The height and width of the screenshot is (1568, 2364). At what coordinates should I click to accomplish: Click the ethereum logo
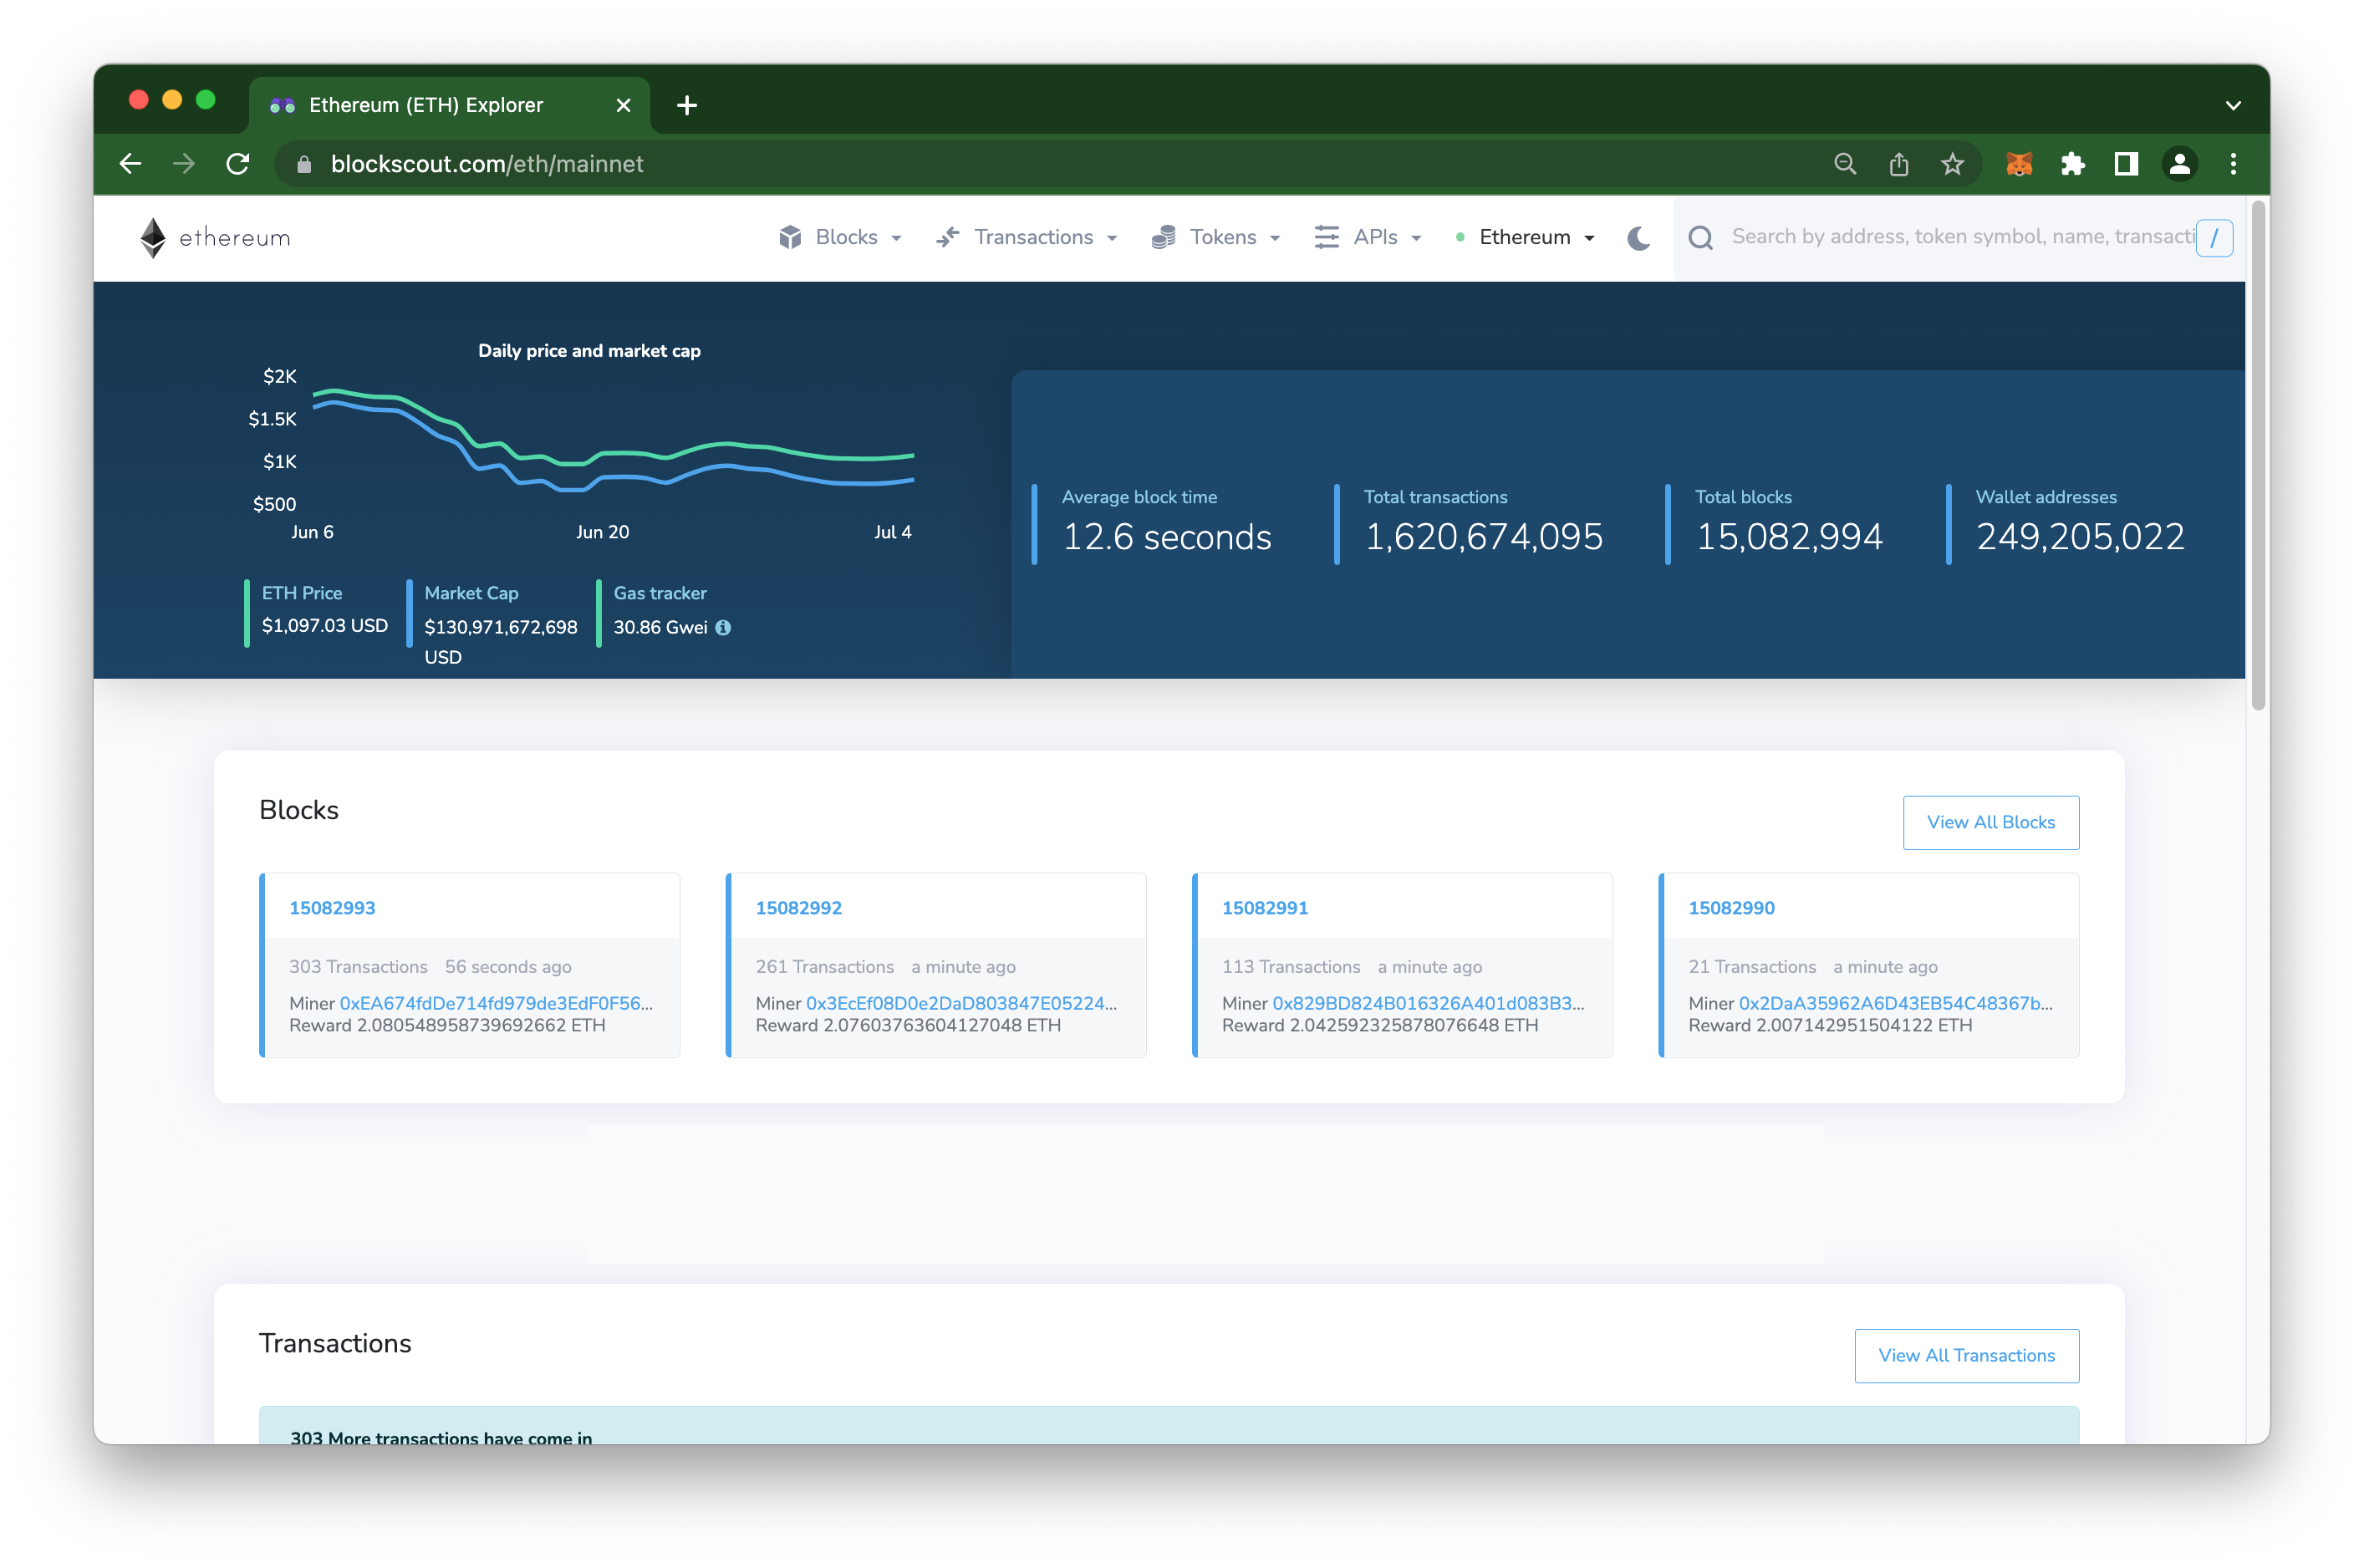click(215, 238)
